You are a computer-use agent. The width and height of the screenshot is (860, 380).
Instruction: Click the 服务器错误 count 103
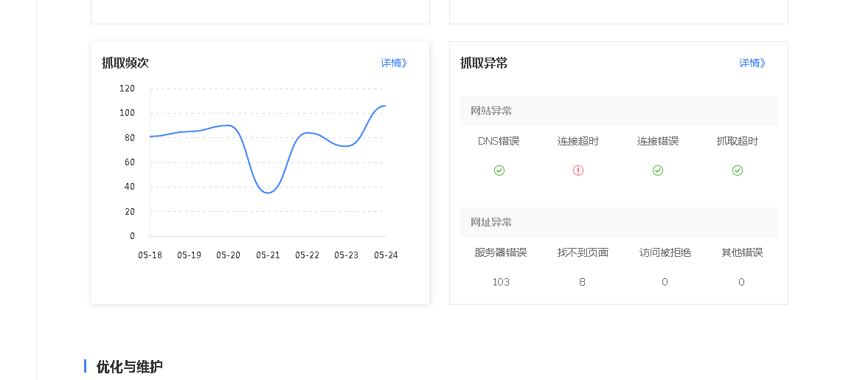click(501, 282)
